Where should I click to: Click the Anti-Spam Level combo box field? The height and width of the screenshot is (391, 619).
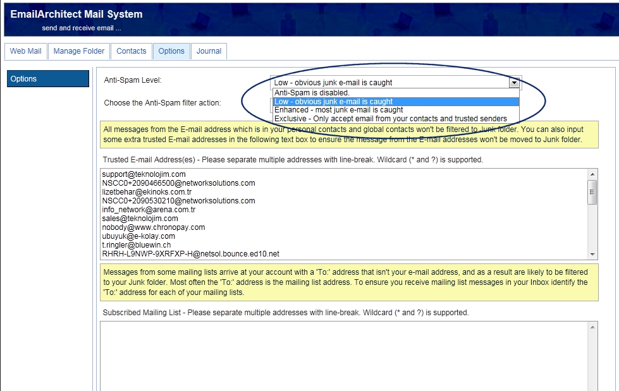(396, 83)
